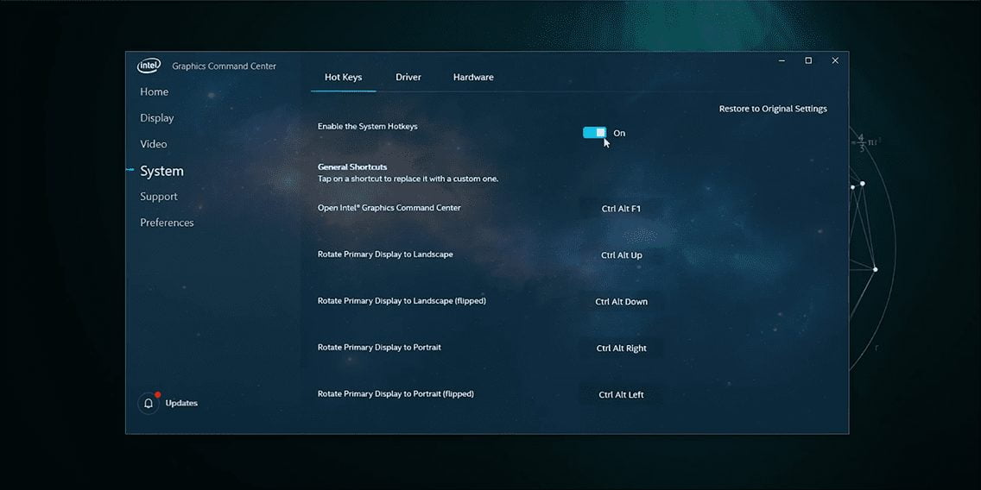981x490 pixels.
Task: Click the Intel logo icon
Action: click(149, 66)
